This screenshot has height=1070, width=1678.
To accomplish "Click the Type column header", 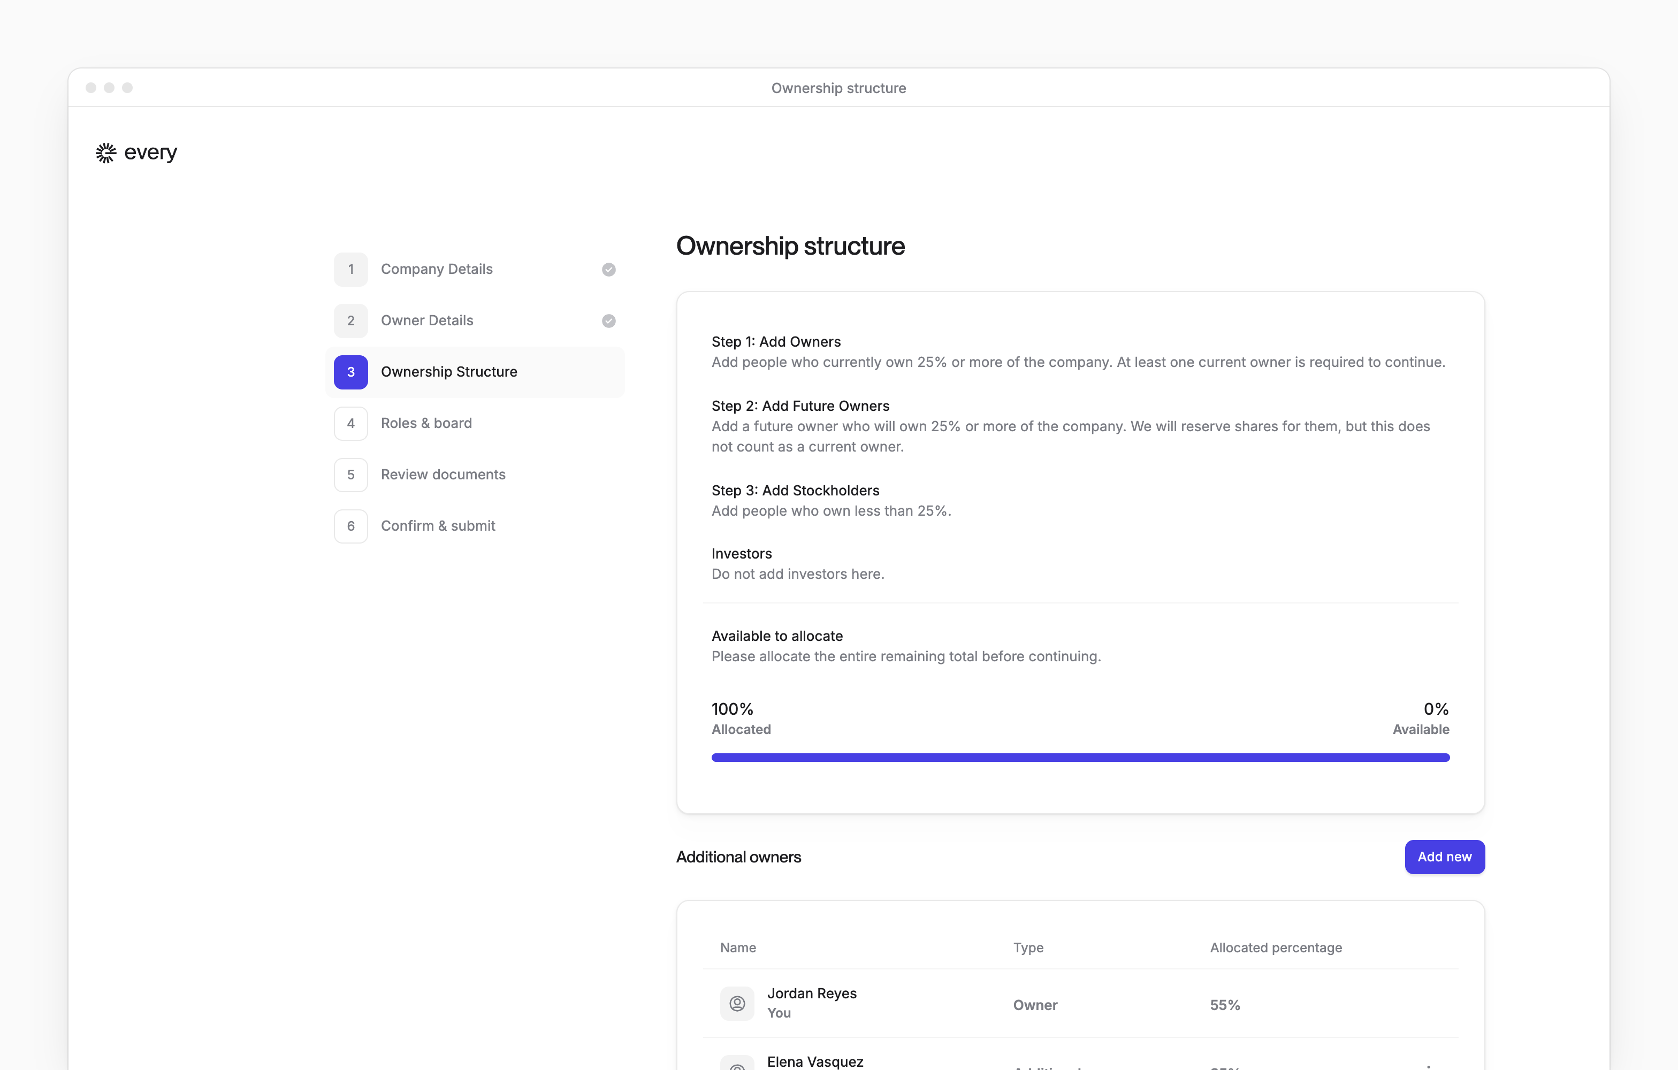I will click(x=1028, y=947).
